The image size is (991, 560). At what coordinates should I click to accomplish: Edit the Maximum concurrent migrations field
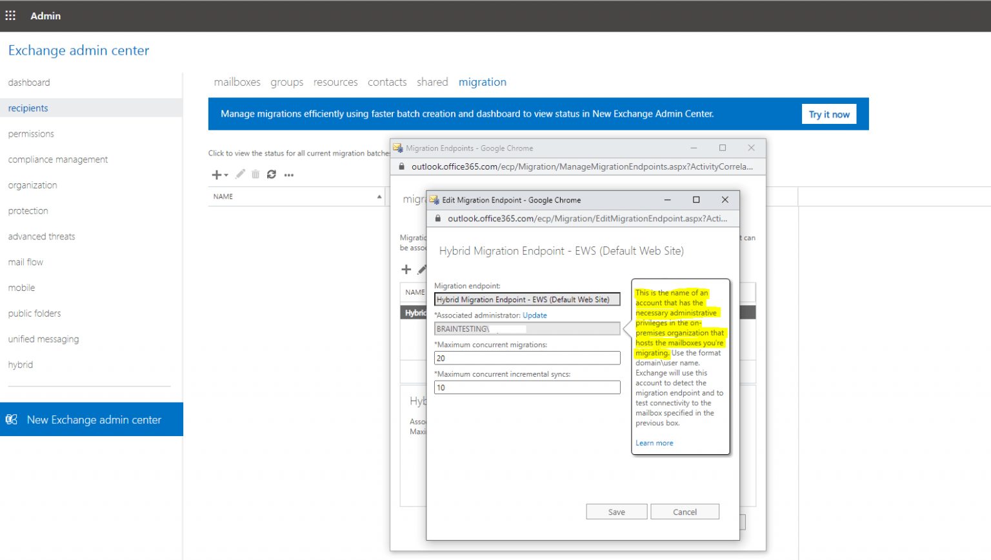coord(526,357)
